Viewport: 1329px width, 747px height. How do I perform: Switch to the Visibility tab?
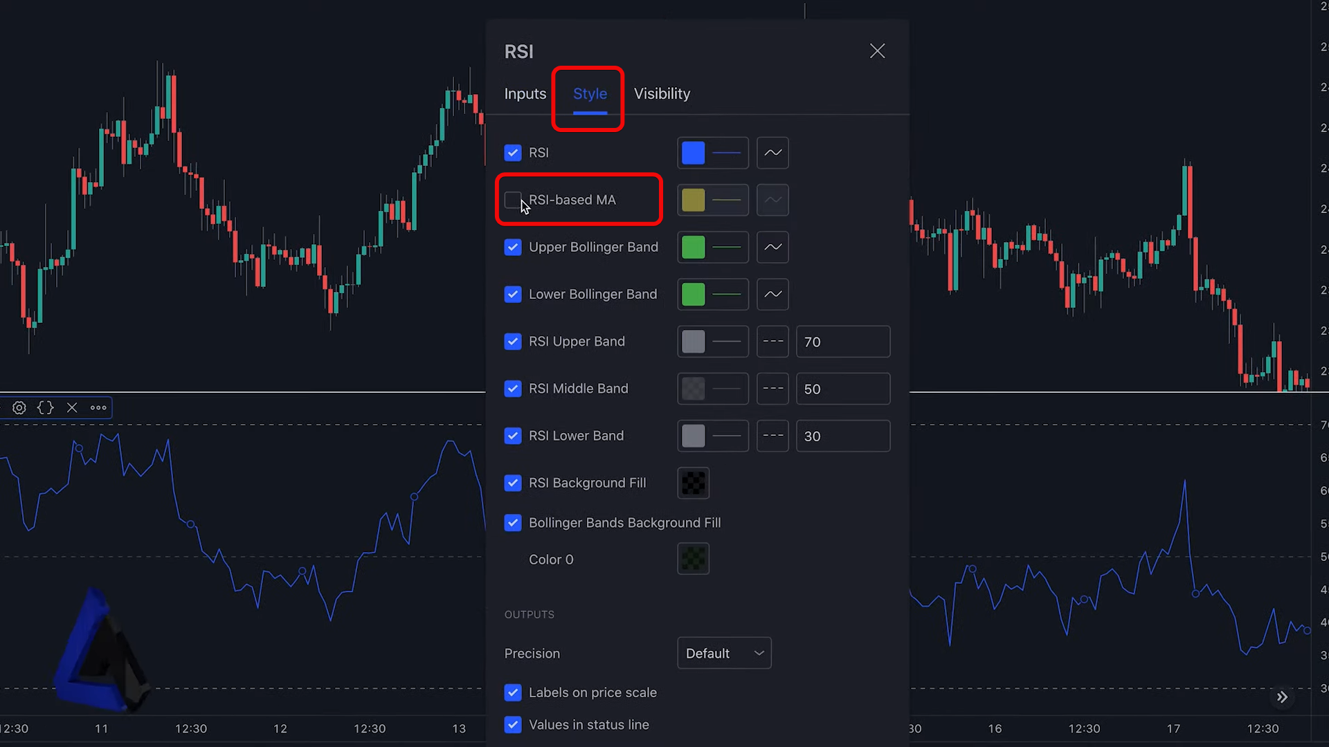[662, 94]
